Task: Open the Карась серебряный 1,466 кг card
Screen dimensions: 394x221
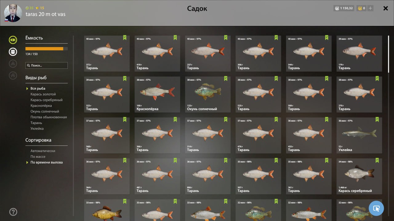Action: (359, 176)
